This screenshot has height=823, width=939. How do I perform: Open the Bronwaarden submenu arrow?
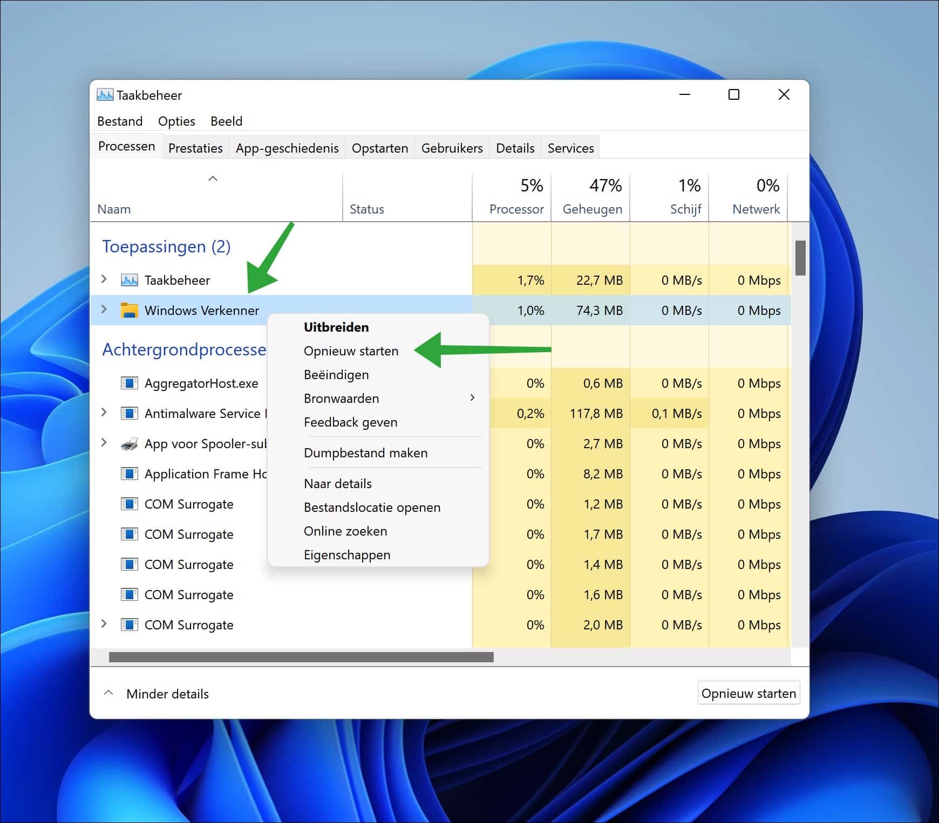click(x=472, y=398)
